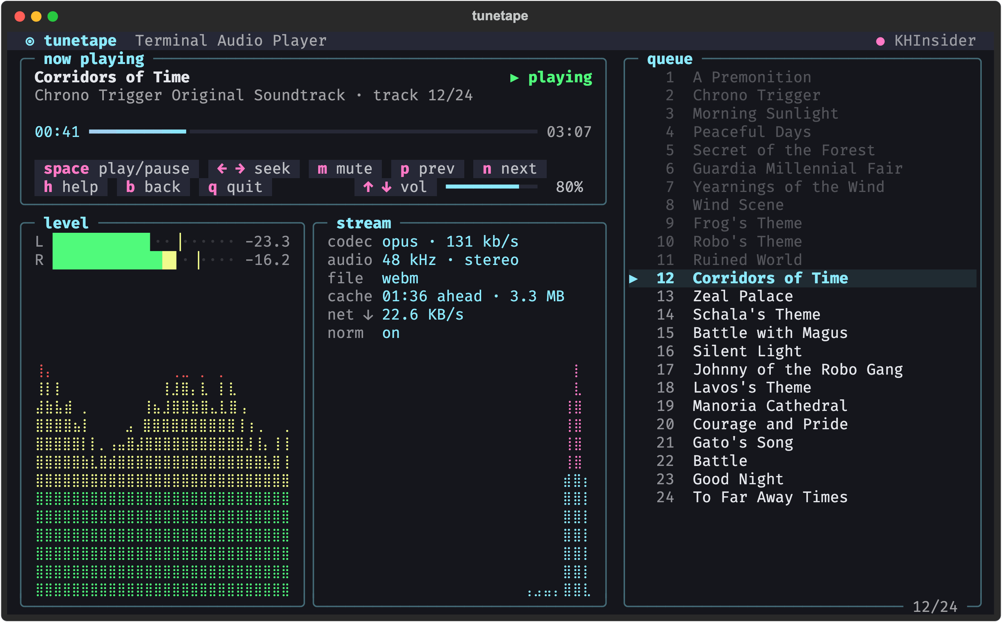The width and height of the screenshot is (1002, 622).
Task: Toggle play/pause via the space hint
Action: pyautogui.click(x=117, y=169)
